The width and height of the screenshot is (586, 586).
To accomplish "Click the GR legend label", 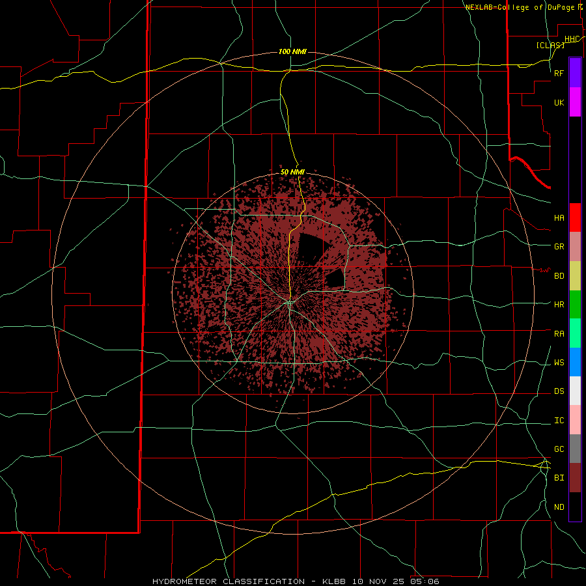I will [x=559, y=247].
